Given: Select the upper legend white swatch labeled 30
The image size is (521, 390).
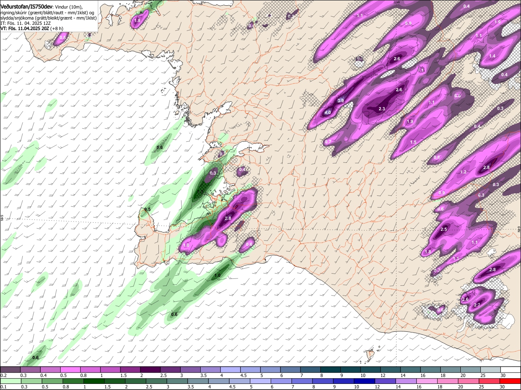Looking at the screenshot, I should point(511,369).
